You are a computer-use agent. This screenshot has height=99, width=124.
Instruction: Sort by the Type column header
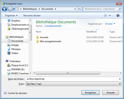tap(112, 32)
